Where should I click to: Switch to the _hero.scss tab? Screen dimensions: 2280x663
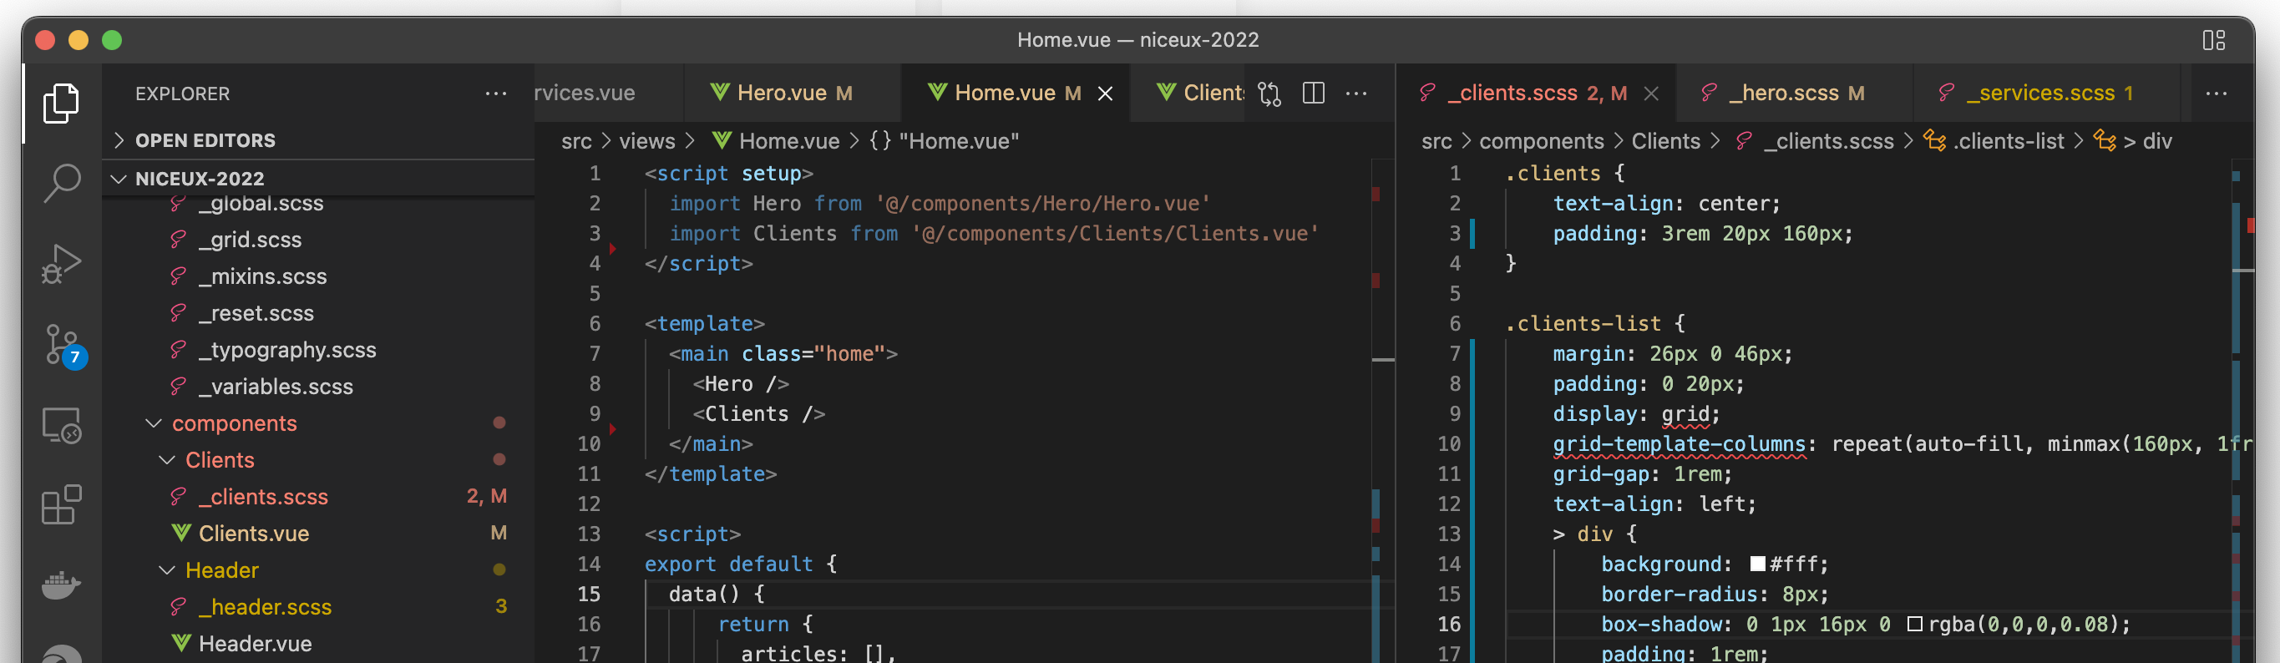pyautogui.click(x=1795, y=93)
